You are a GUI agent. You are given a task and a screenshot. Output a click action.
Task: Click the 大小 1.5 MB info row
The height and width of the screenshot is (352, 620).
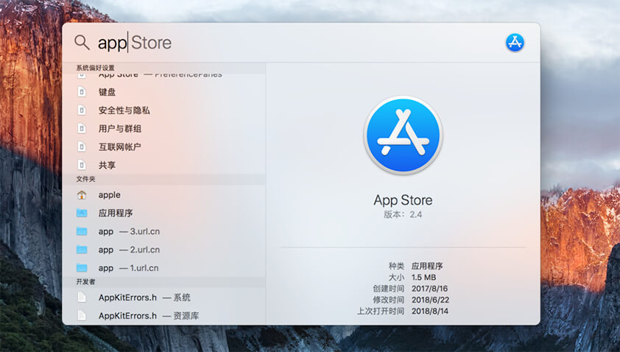pyautogui.click(x=412, y=277)
